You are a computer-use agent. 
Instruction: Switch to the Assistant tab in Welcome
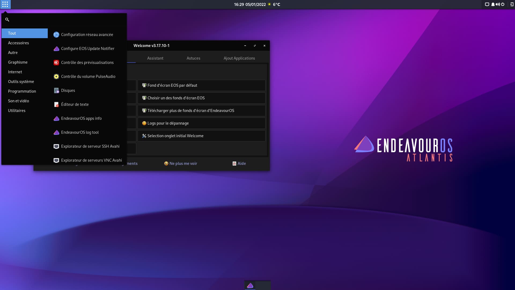tap(155, 58)
